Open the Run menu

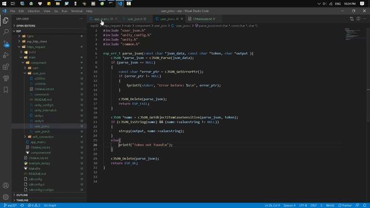pos(64,11)
